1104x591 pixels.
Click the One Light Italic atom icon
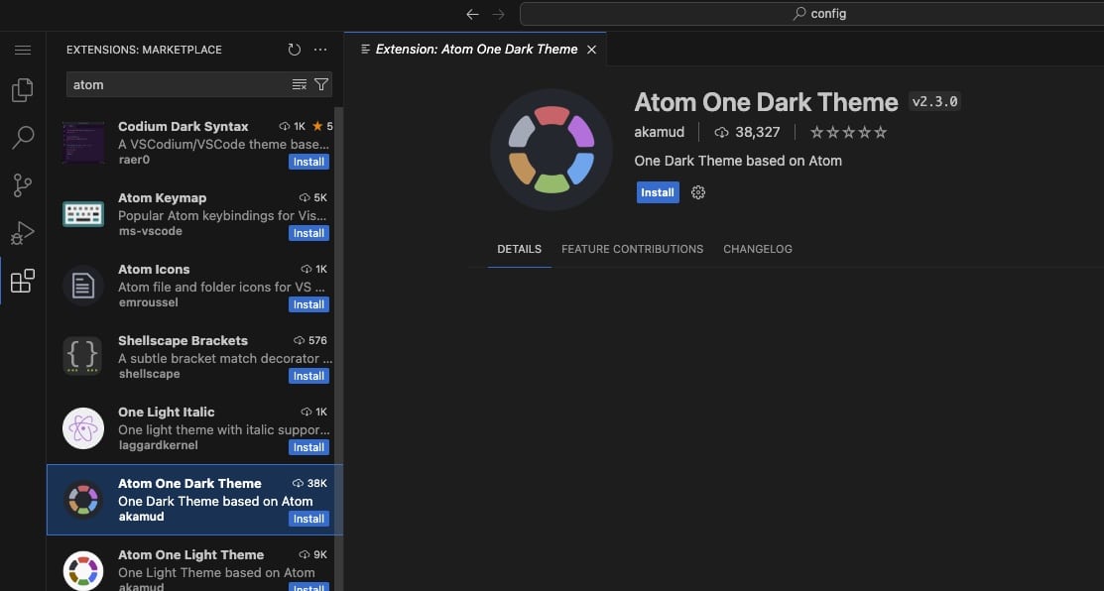coord(83,428)
